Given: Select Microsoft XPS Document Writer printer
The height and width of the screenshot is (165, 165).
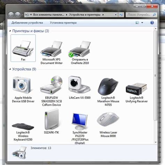Looking at the screenshot, I should pyautogui.click(x=52, y=53).
